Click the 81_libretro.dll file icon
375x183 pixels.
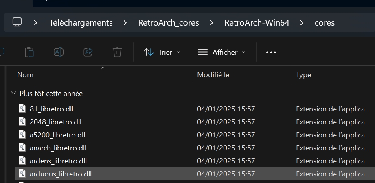click(22, 109)
